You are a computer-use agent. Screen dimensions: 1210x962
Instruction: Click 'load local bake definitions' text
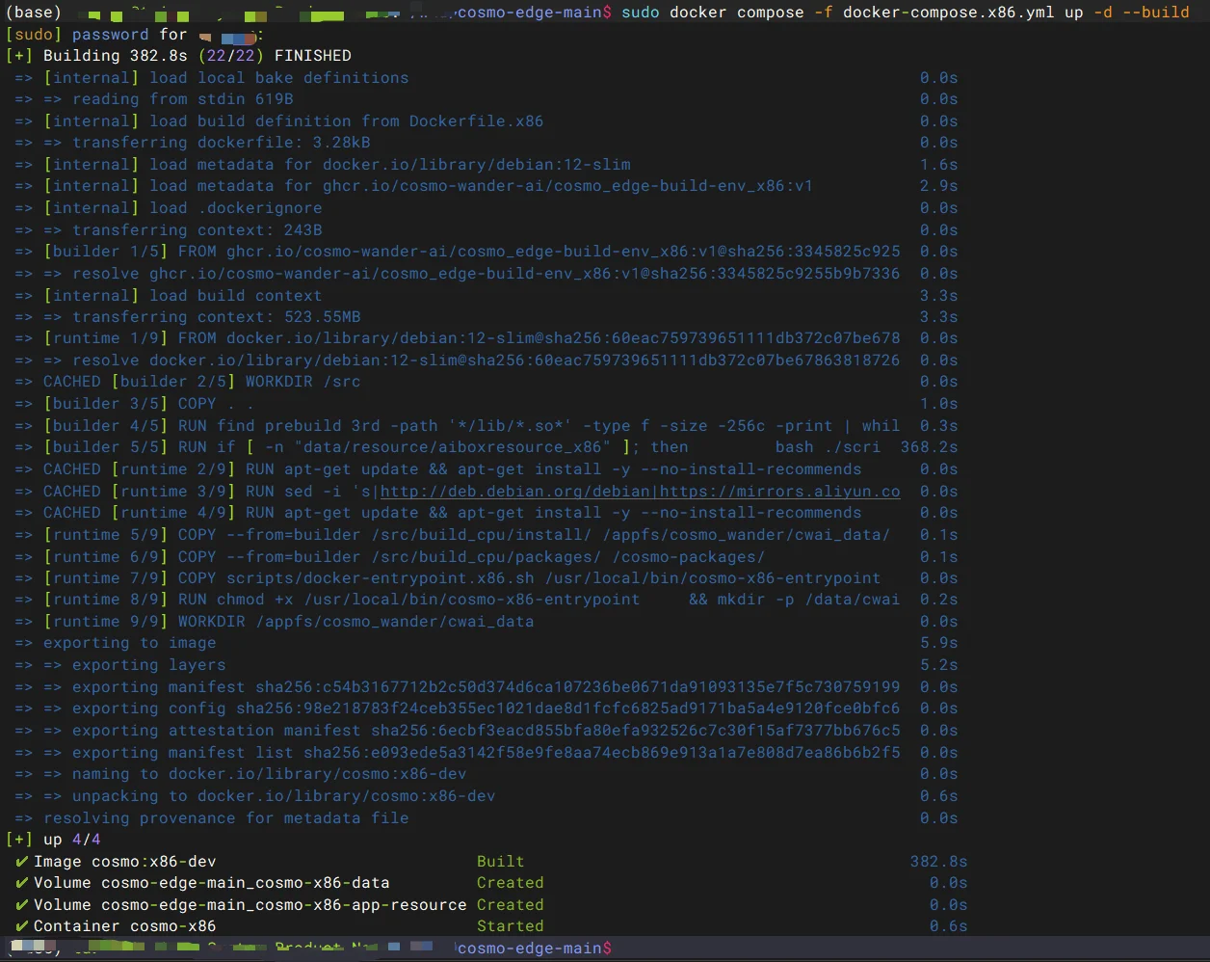pos(279,77)
